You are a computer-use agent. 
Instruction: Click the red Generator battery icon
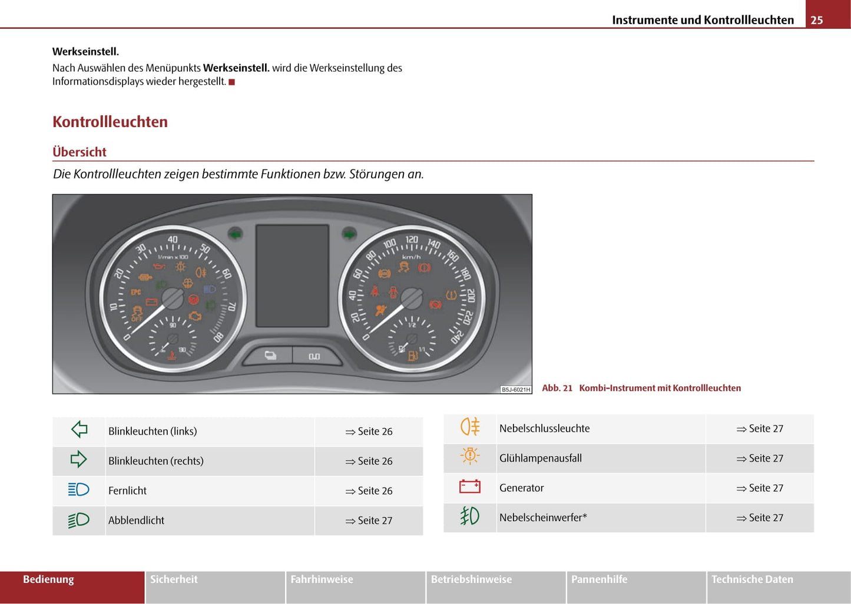point(470,487)
